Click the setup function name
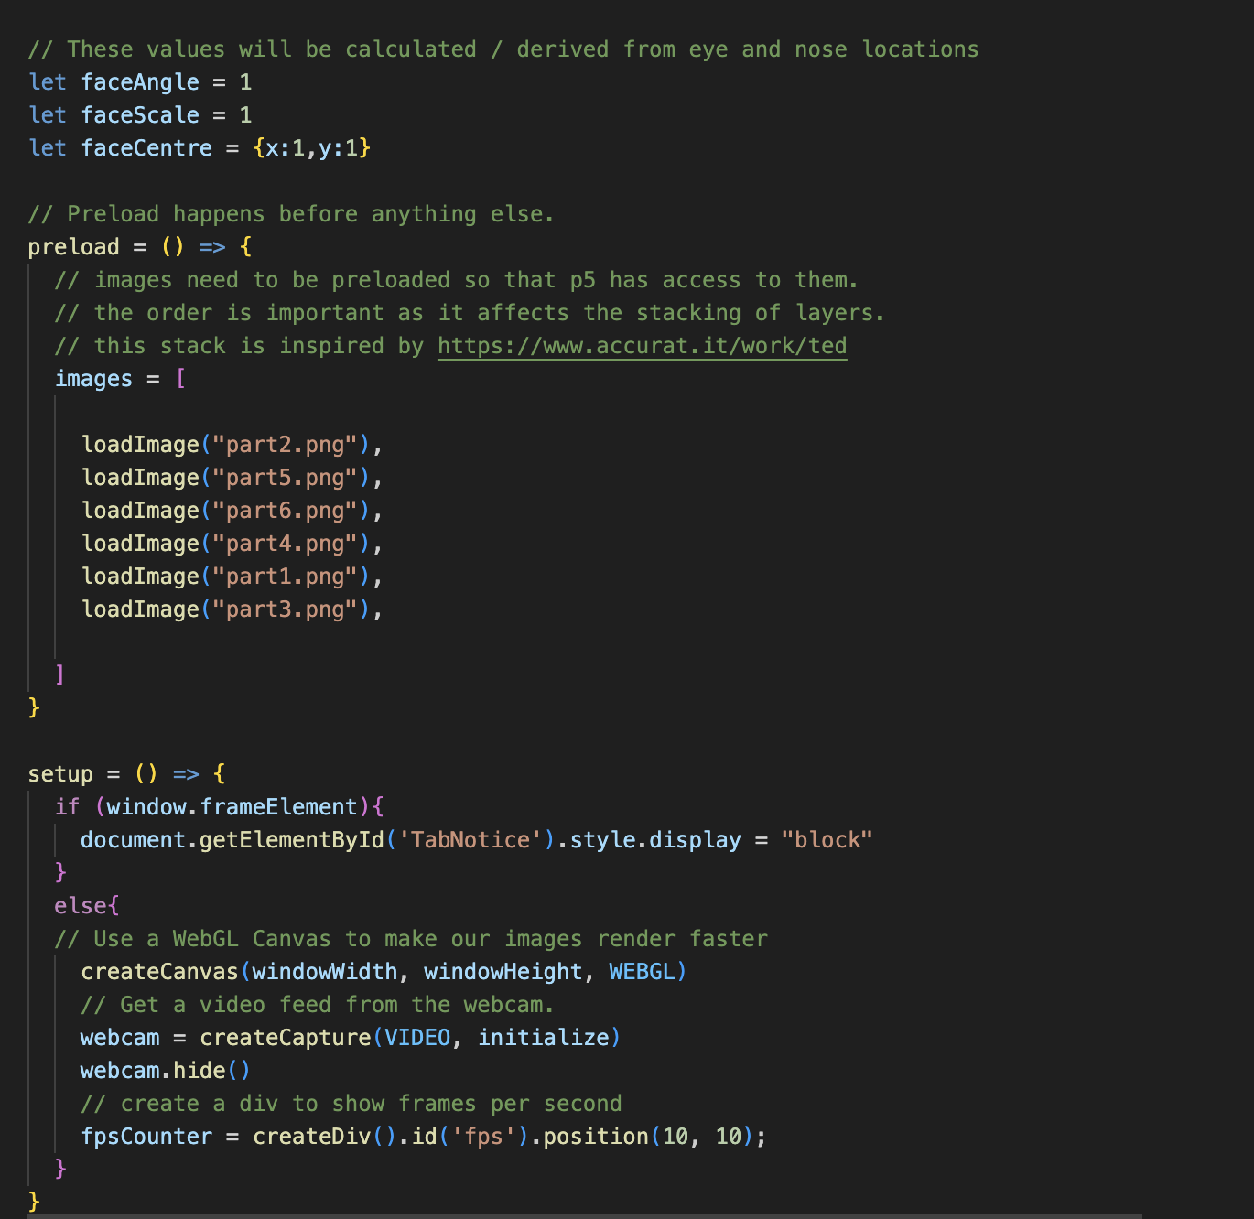Viewport: 1254px width, 1219px height. click(x=60, y=774)
